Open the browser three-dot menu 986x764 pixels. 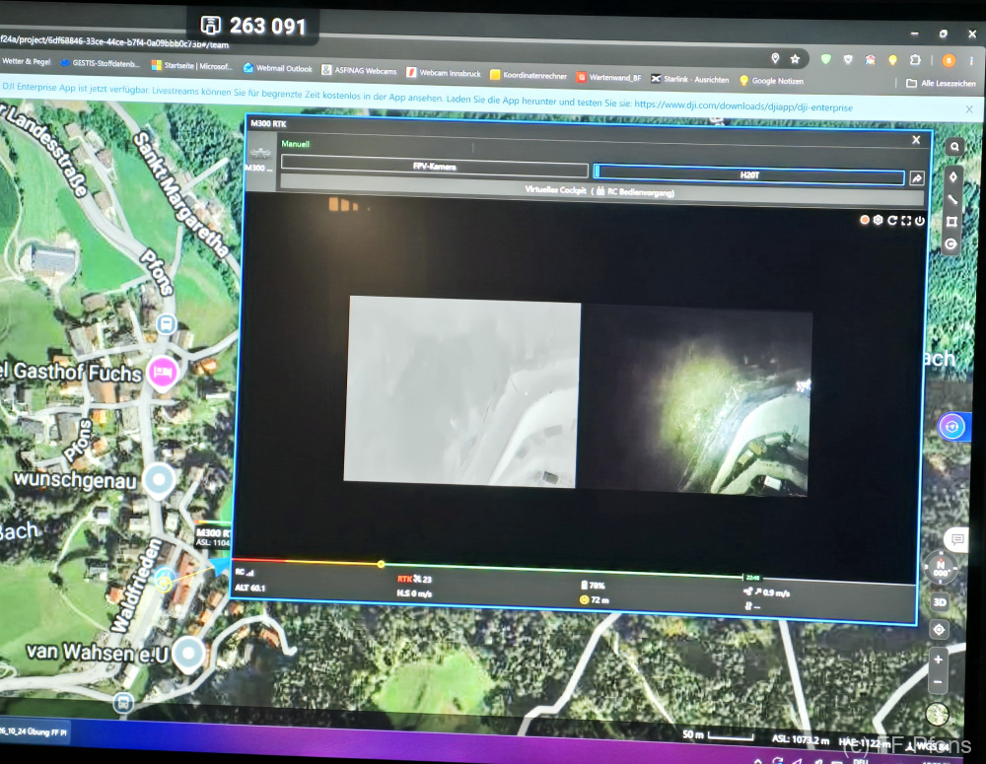pos(971,61)
